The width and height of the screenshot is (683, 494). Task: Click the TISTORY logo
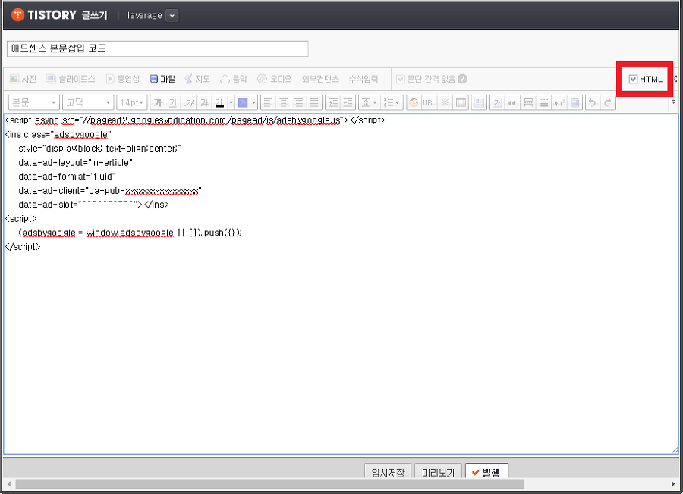click(44, 15)
